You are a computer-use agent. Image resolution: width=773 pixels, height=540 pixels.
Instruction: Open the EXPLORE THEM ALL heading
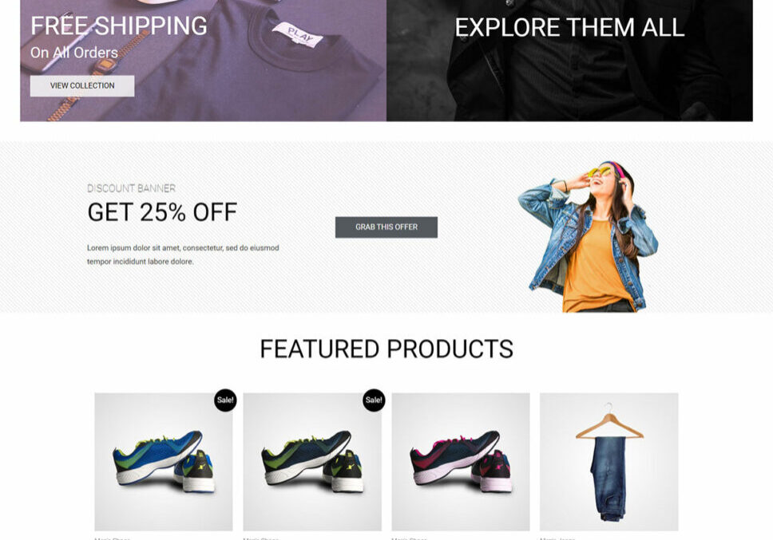(569, 28)
